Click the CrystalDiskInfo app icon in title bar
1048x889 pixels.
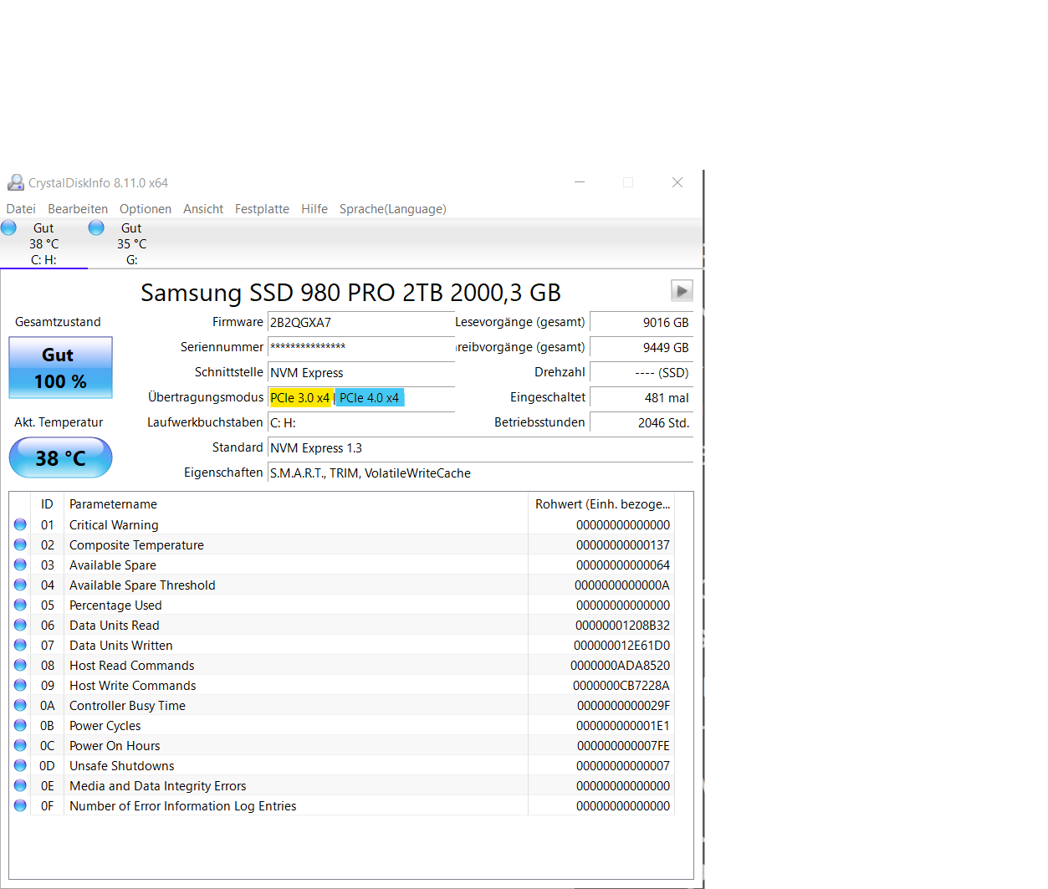(16, 182)
